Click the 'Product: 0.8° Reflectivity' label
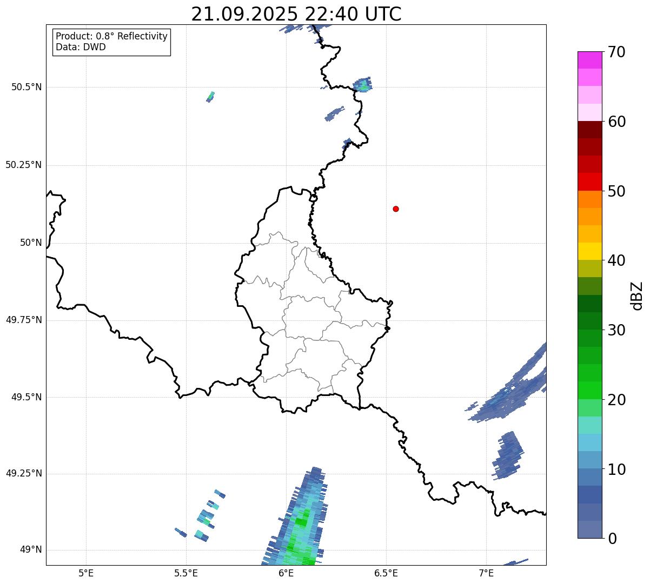Screen dimensions: 650x584 (112, 36)
